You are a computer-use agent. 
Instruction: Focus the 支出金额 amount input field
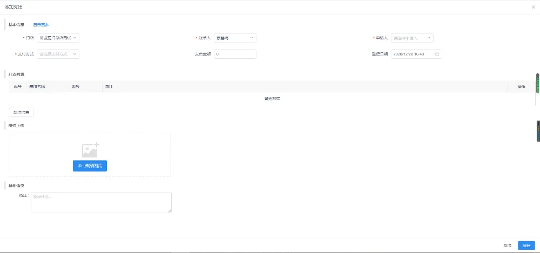point(235,54)
